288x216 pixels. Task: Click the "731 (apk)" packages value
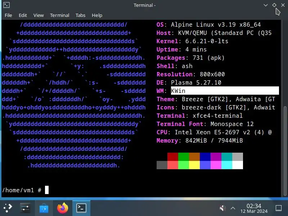pos(208,58)
